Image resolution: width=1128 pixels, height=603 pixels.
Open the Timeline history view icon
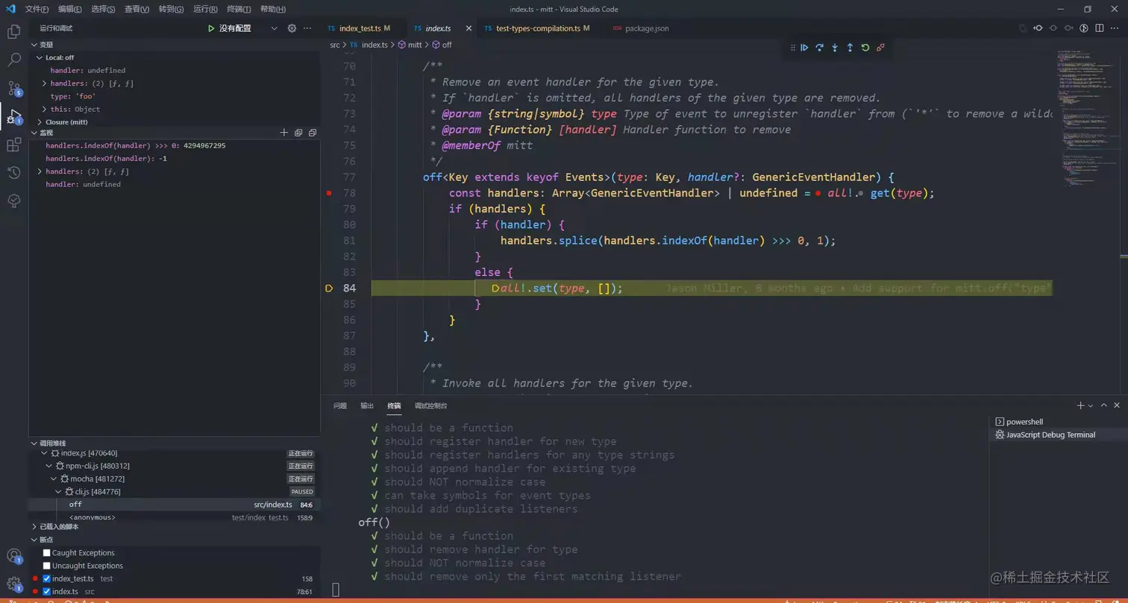click(x=14, y=173)
